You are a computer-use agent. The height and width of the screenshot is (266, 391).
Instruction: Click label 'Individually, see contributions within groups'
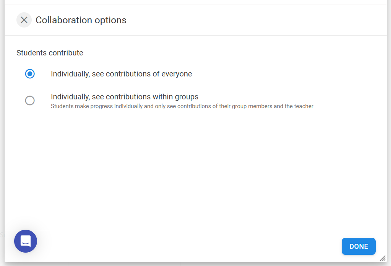[x=125, y=97]
